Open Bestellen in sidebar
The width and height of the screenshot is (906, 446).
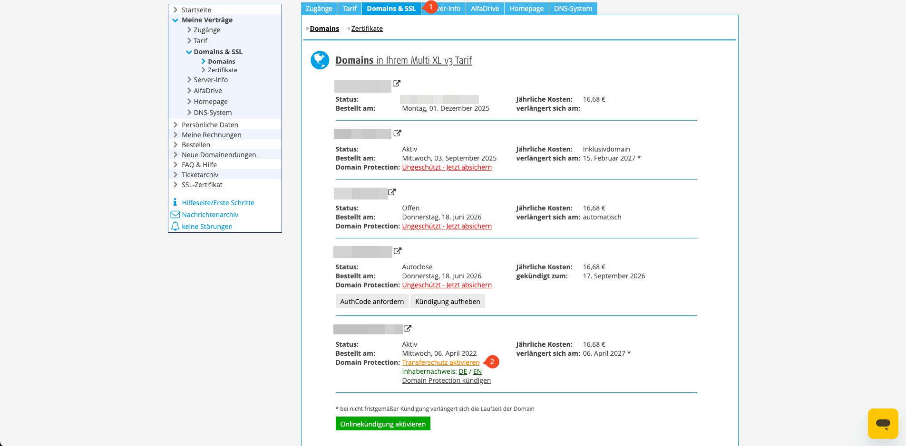(x=196, y=145)
